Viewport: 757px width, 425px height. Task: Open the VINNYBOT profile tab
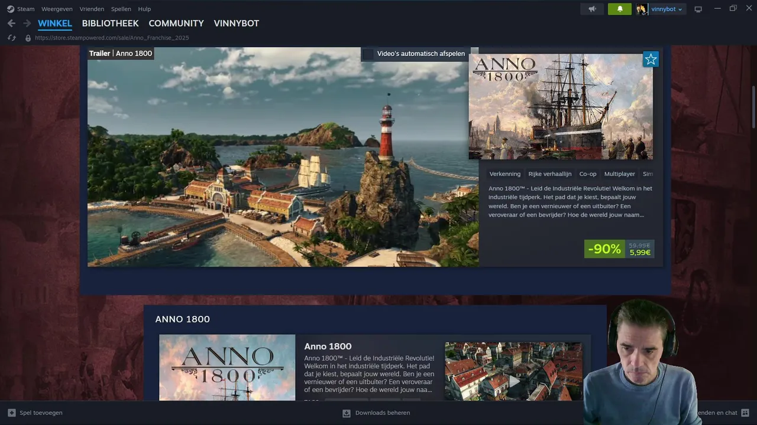237,24
